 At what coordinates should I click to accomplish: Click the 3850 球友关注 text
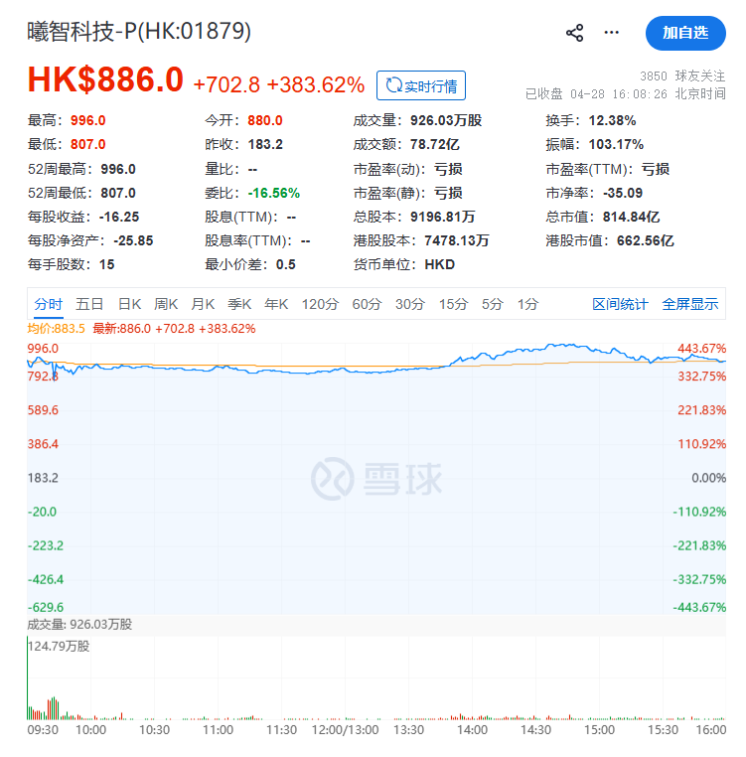click(x=682, y=76)
